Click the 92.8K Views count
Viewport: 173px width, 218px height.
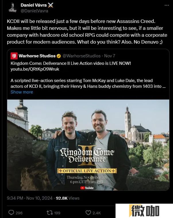coord(68,198)
